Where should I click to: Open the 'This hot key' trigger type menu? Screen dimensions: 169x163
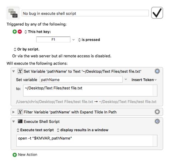pos(37,32)
